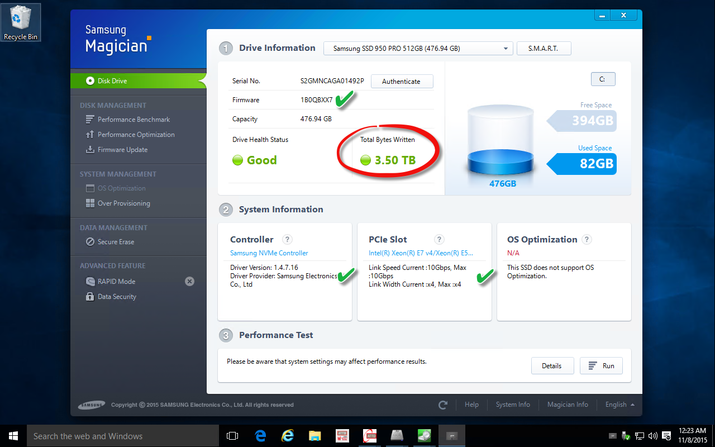
Task: Click the red and white taskbar app icon
Action: click(342, 436)
